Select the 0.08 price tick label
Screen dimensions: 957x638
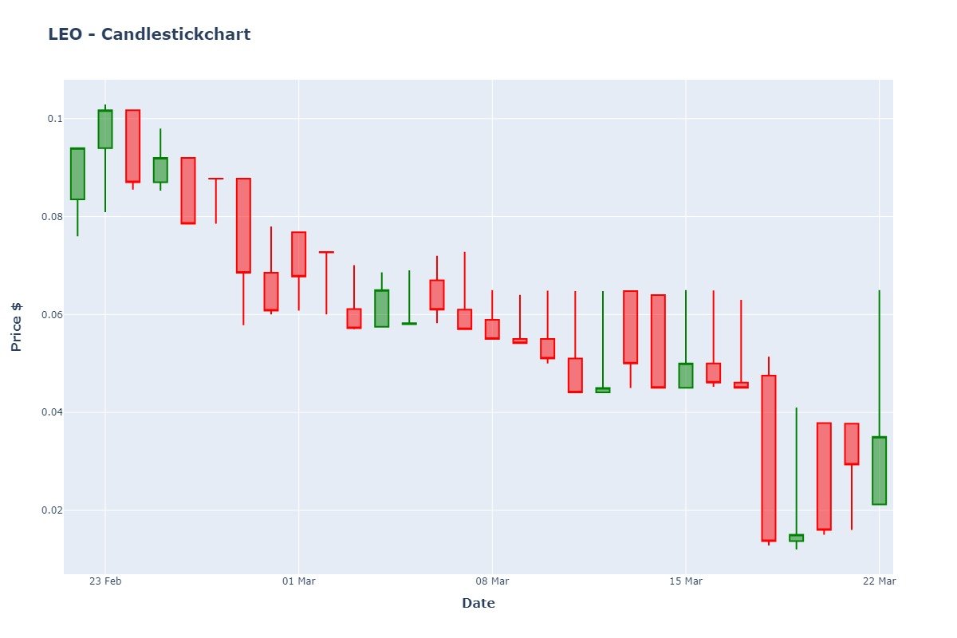click(x=51, y=216)
